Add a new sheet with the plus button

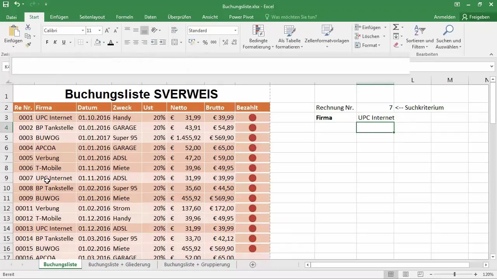point(253,265)
